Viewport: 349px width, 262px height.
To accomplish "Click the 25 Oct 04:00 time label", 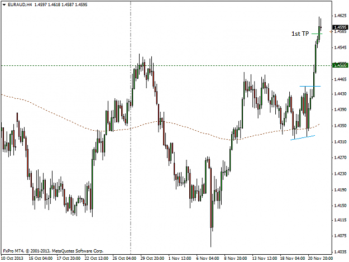I will tap(124, 258).
